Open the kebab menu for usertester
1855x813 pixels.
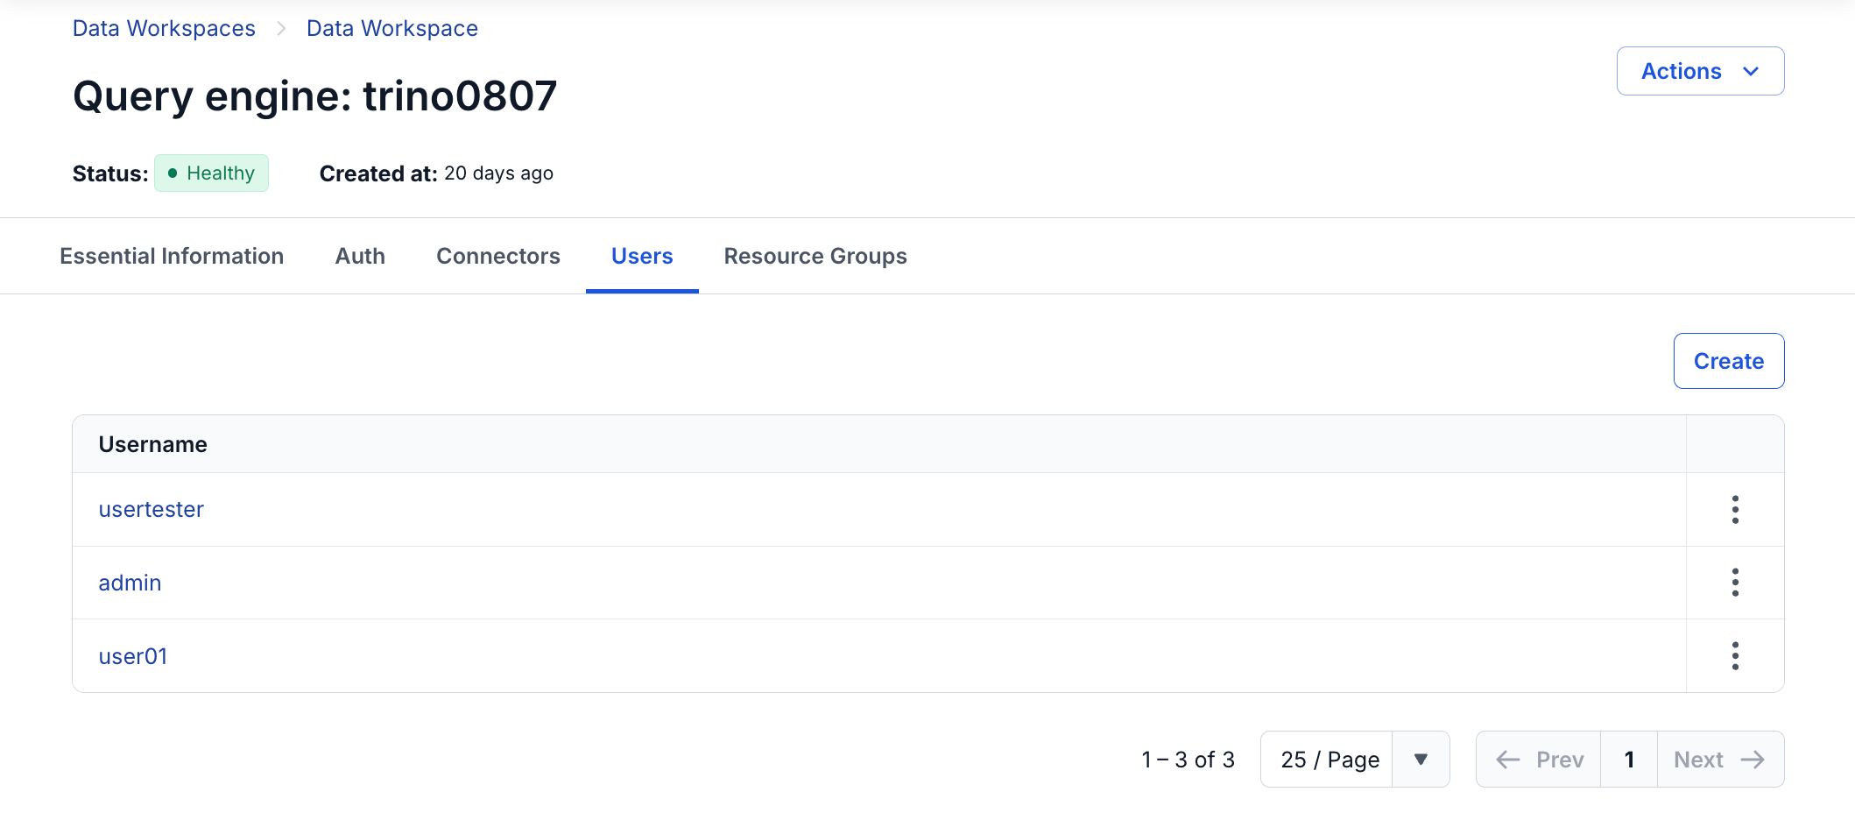tap(1735, 509)
